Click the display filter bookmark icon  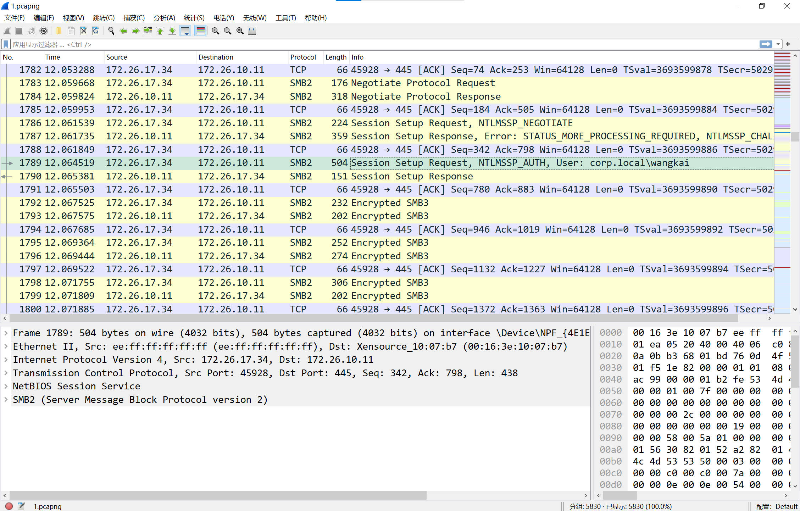coord(6,44)
